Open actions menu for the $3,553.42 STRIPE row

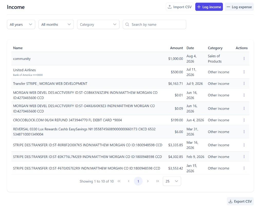(x=244, y=168)
